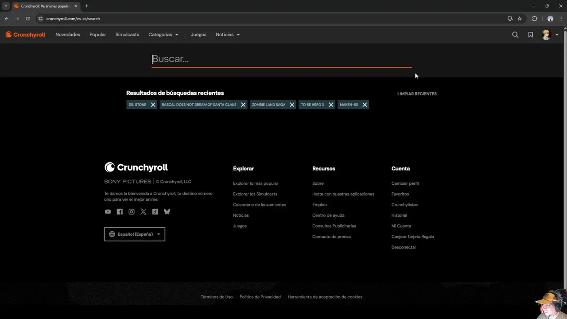This screenshot has width=567, height=319.
Task: Open the browser extensions puzzle icon
Action: 535,19
